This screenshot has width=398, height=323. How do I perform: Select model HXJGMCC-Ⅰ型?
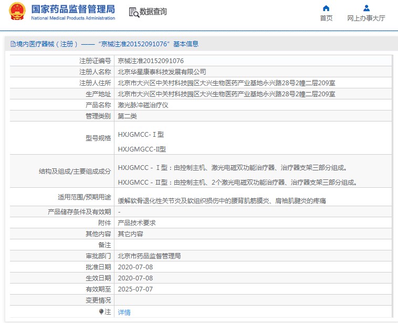pyautogui.click(x=141, y=134)
